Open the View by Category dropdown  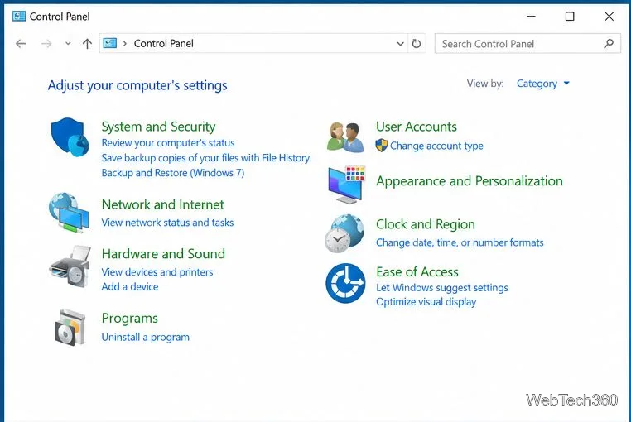point(543,84)
